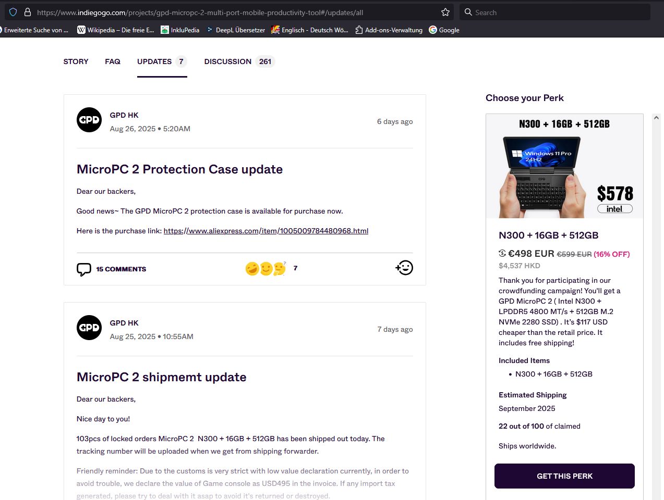Viewport: 664px width, 500px height.
Task: Switch to the Story tab
Action: [x=76, y=61]
